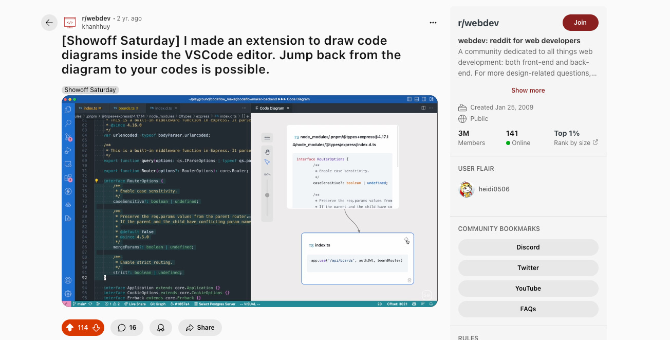
Task: Click the diagram hamburger menu icon
Action: [x=267, y=137]
